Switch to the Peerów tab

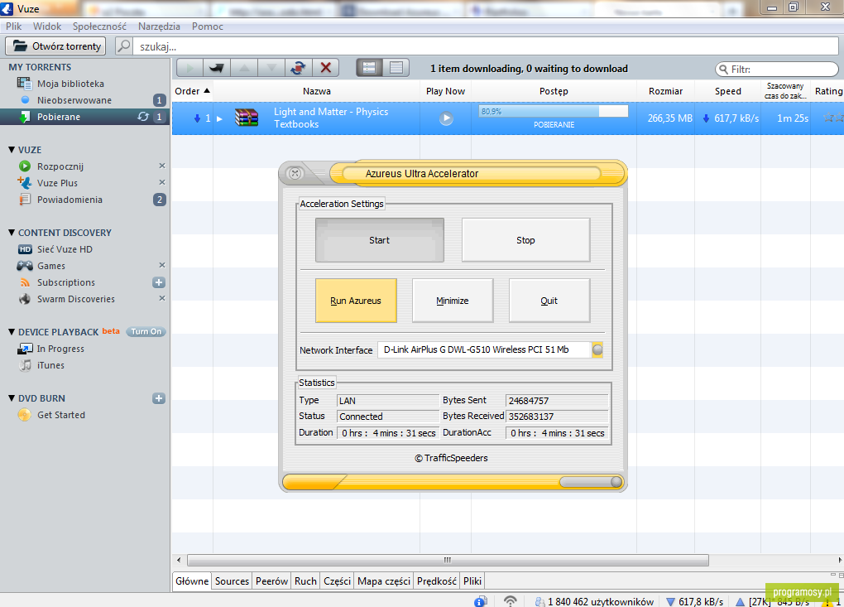(x=272, y=581)
